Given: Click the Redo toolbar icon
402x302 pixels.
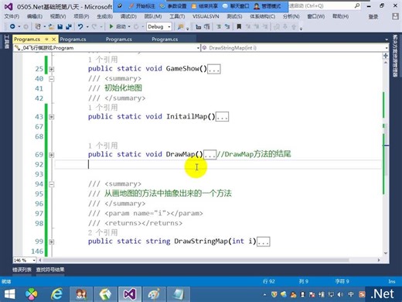Looking at the screenshot, I should tap(94, 26).
